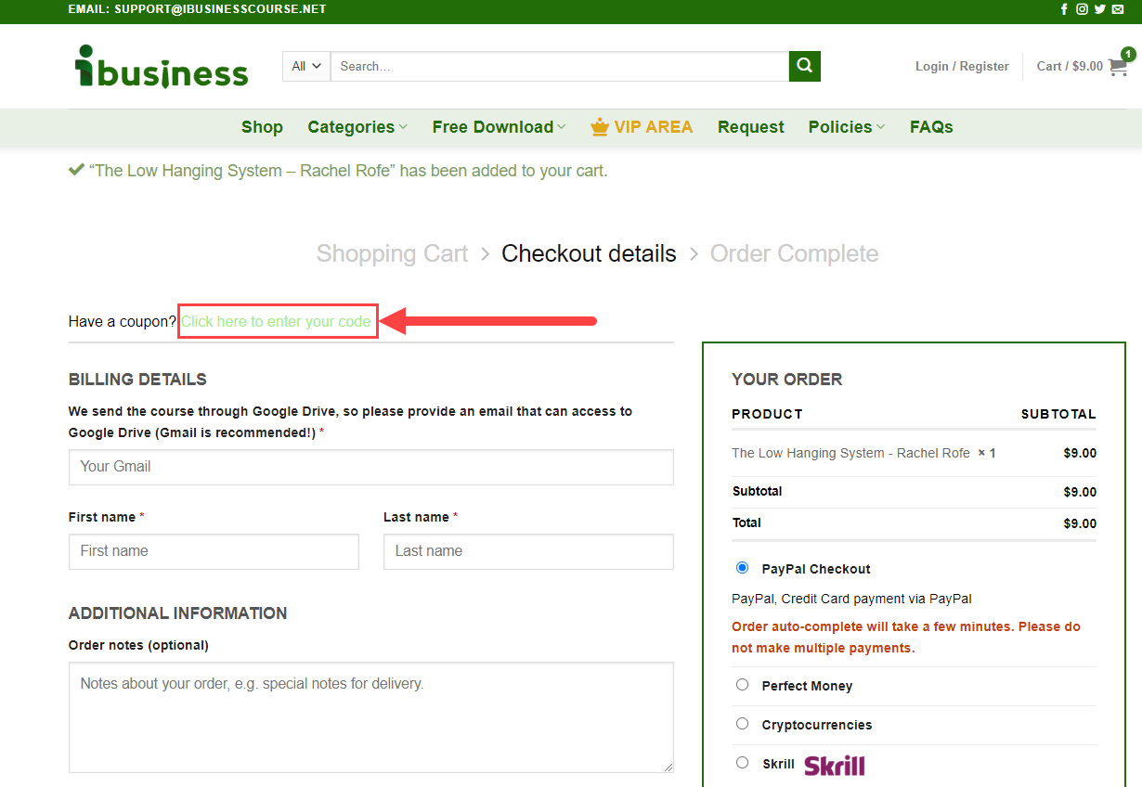The image size is (1142, 787).
Task: Choose Perfect Money radio button
Action: 742,685
